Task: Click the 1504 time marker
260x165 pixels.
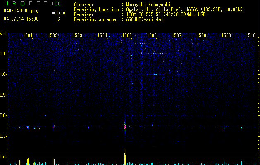Action: 103,35
